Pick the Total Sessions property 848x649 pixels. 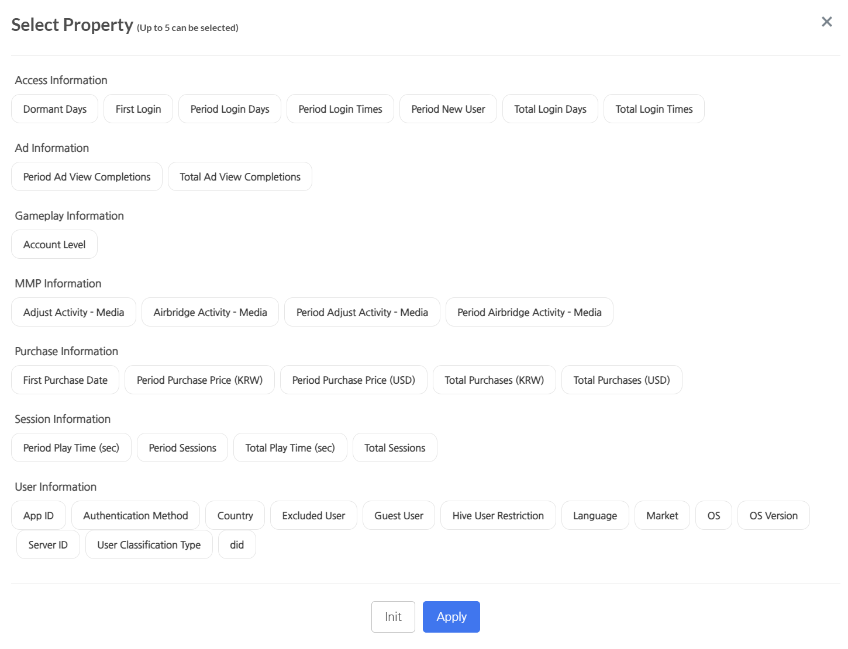point(395,448)
